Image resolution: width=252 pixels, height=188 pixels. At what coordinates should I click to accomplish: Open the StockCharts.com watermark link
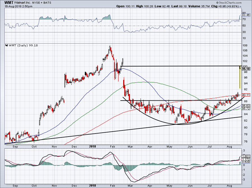[x=230, y=3]
